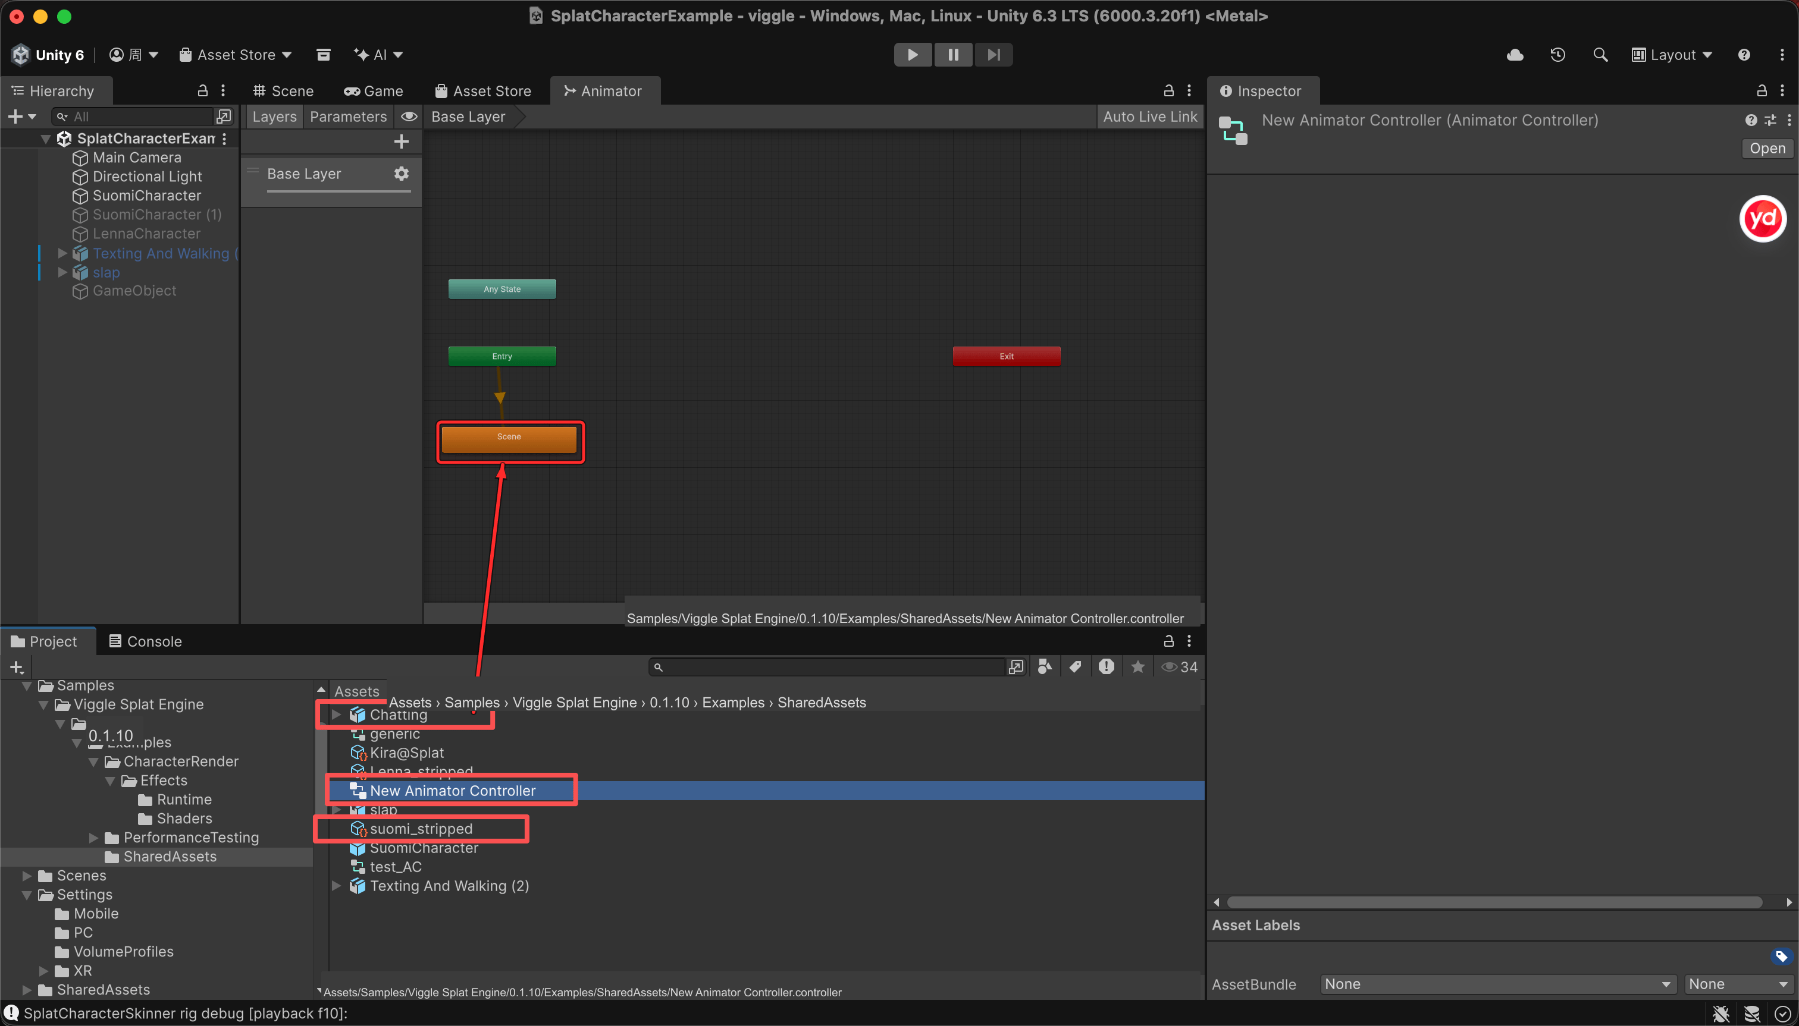1799x1026 pixels.
Task: Switch to the Scene tab
Action: point(284,91)
